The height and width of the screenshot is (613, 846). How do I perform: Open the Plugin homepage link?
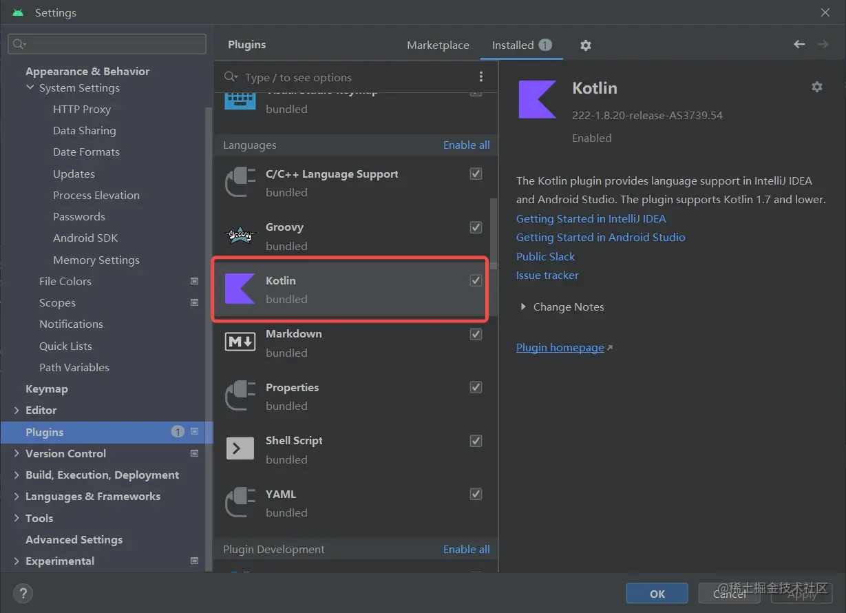(x=560, y=348)
